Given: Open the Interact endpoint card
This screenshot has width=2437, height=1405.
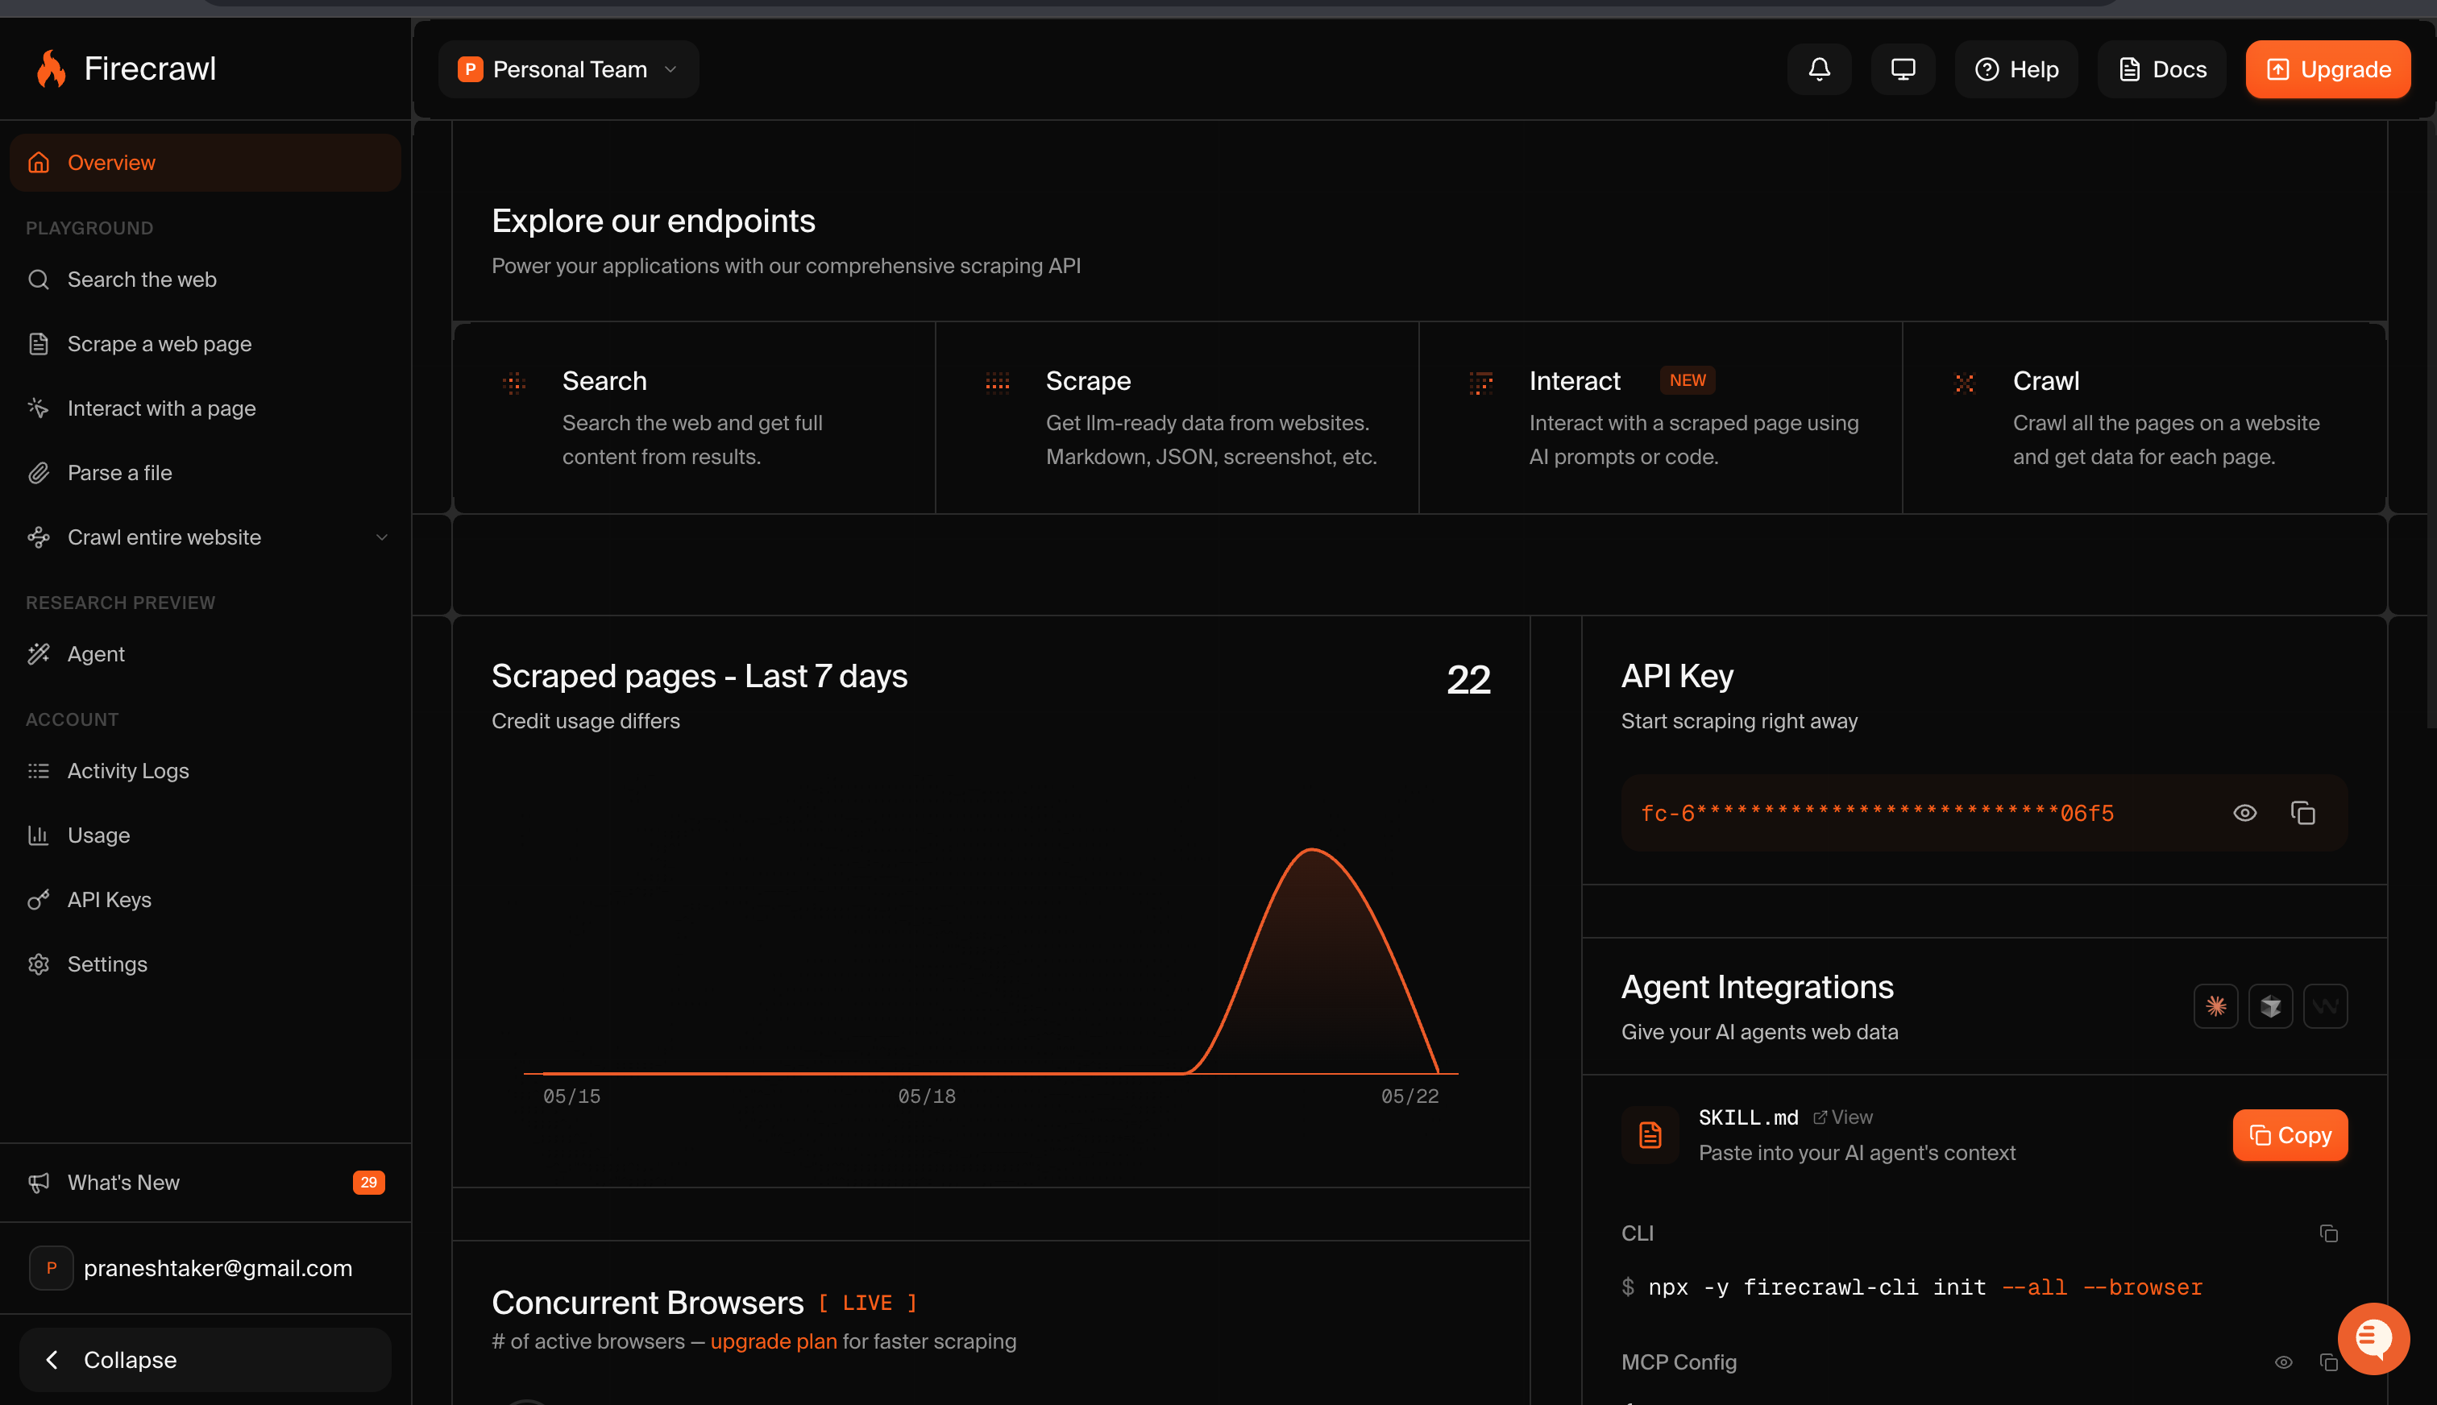Looking at the screenshot, I should pyautogui.click(x=1661, y=418).
